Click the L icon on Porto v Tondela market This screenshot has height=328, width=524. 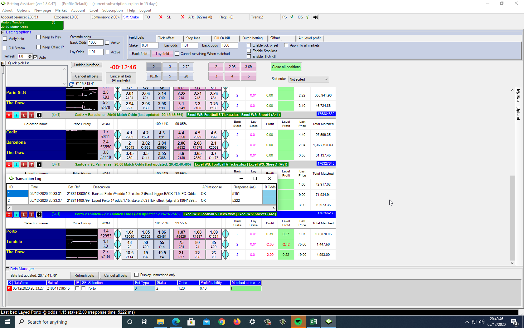(x=24, y=214)
